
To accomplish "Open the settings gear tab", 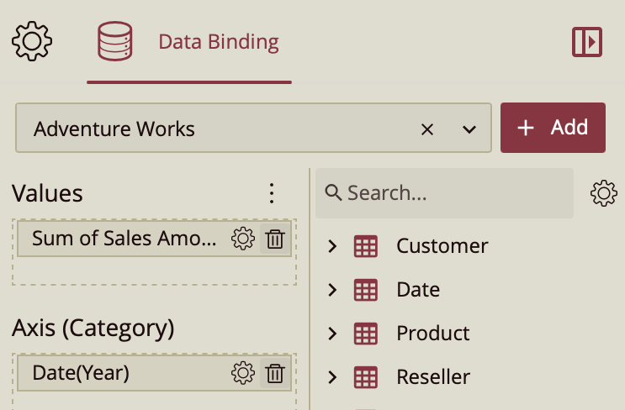I will (x=32, y=41).
